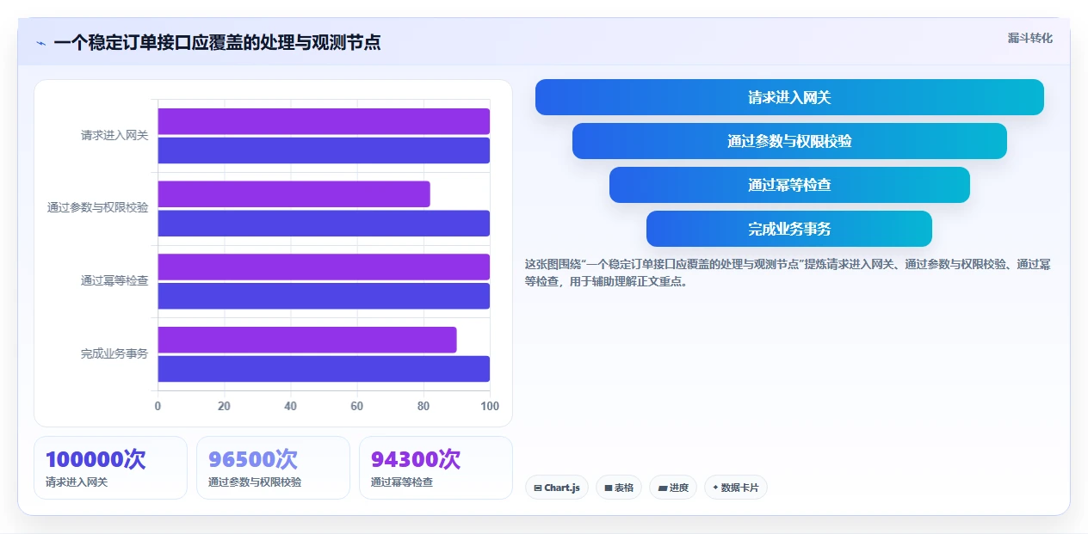This screenshot has width=1088, height=534.
Task: Click the x-axis tick value 60
Action: (x=356, y=406)
